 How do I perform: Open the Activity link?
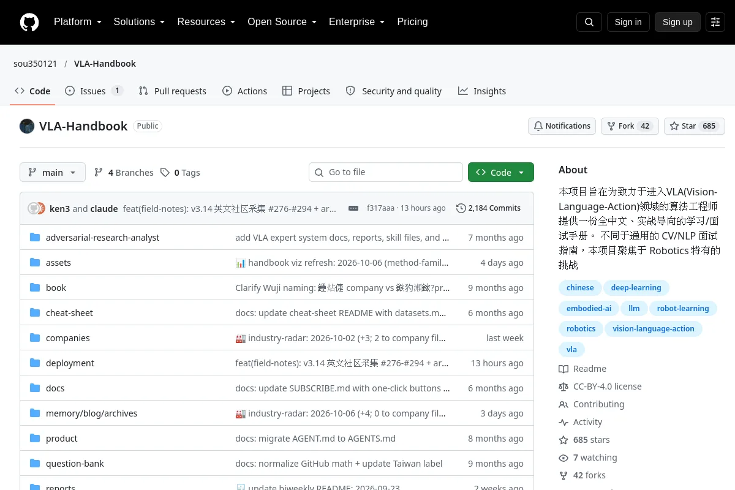point(581,422)
